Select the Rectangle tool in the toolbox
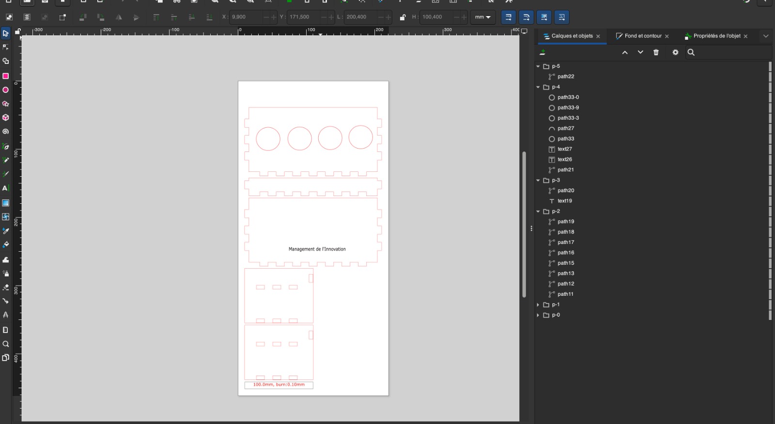The image size is (775, 424). click(6, 76)
